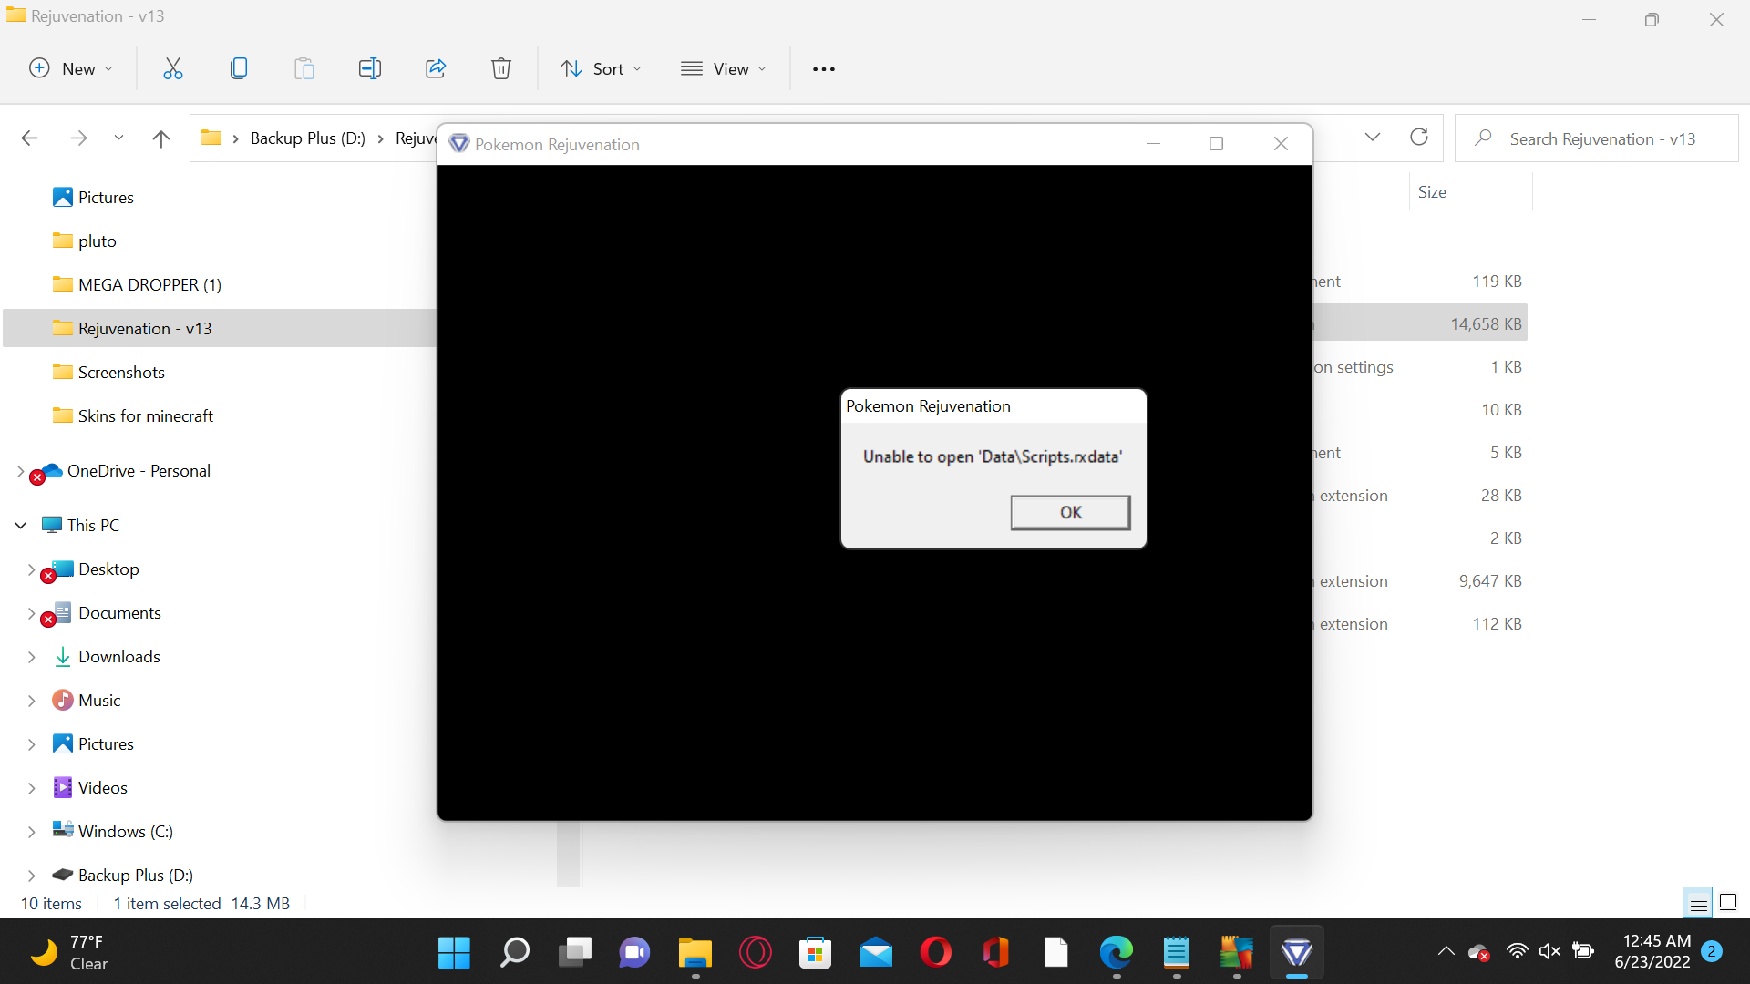The height and width of the screenshot is (984, 1750).
Task: Open the Windows Start menu
Action: pyautogui.click(x=454, y=953)
